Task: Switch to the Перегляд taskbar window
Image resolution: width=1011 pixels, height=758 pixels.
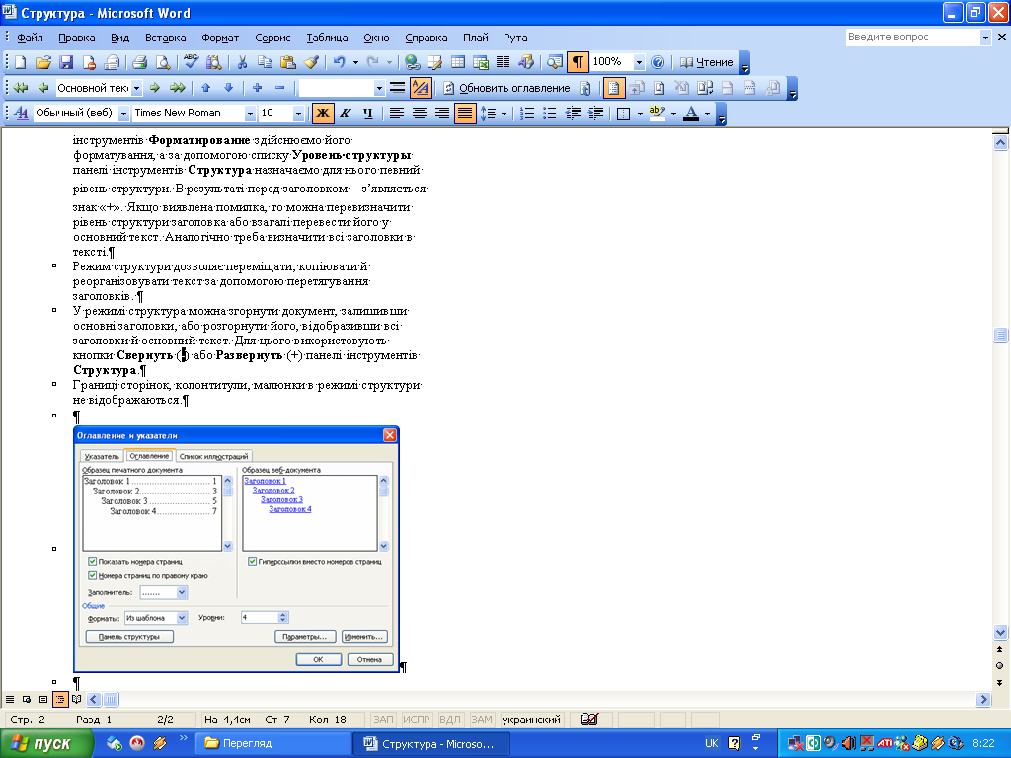Action: [x=273, y=743]
